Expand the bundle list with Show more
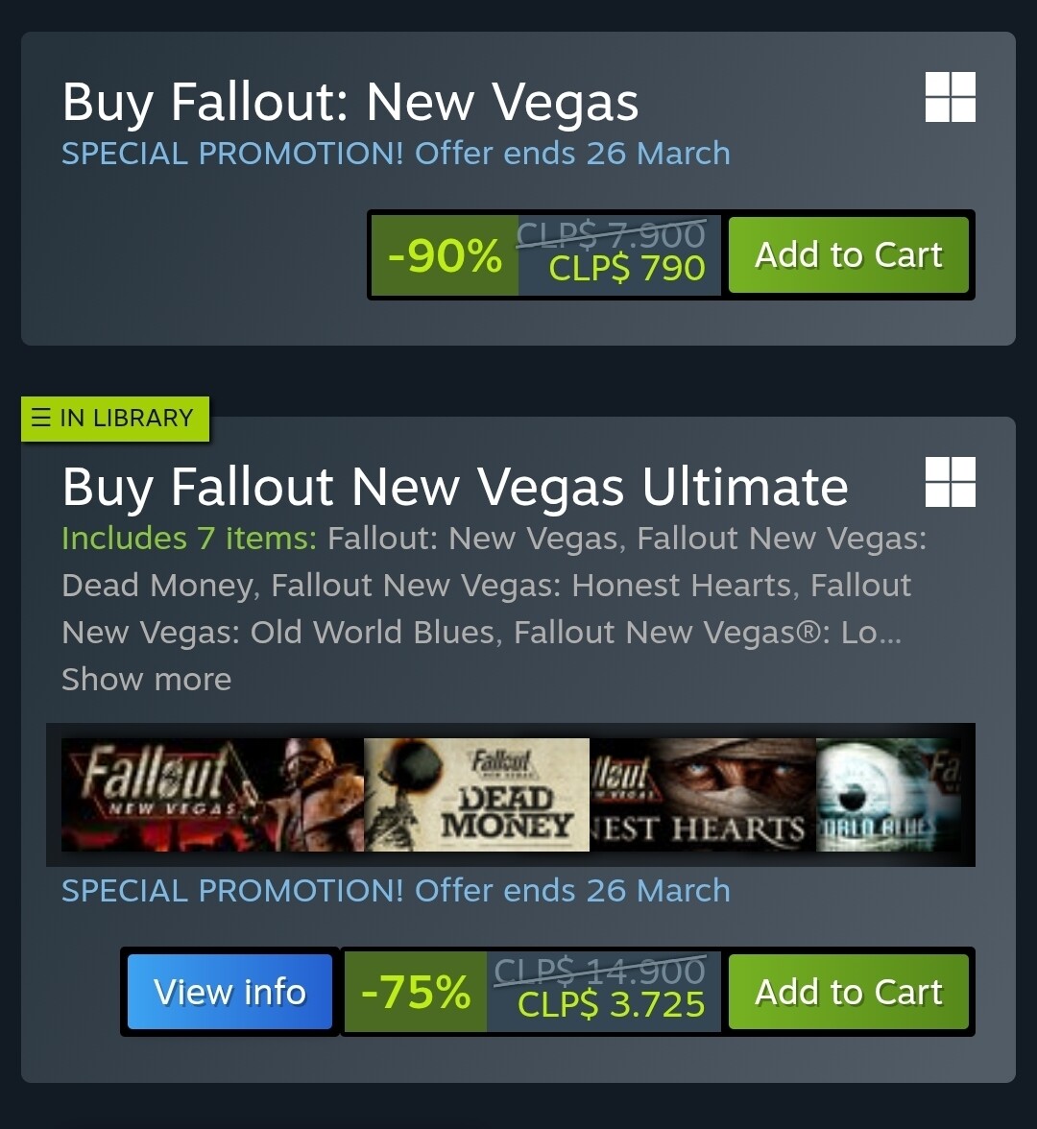 (146, 680)
